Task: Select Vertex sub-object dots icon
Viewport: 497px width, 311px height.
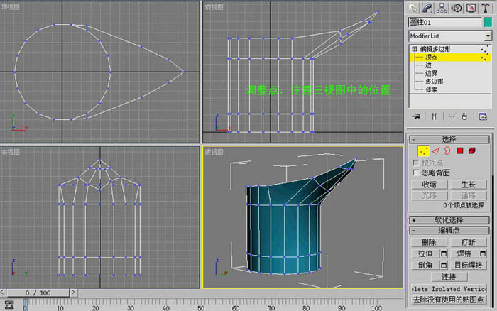Action: click(423, 151)
